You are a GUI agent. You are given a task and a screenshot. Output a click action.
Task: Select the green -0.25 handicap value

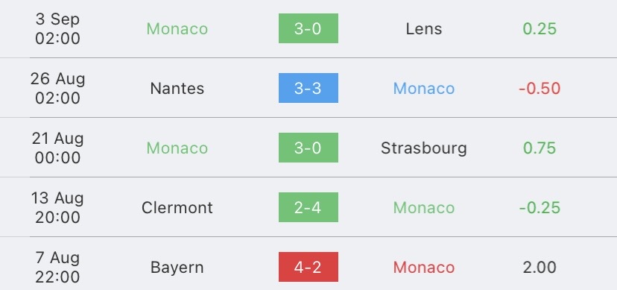point(540,208)
